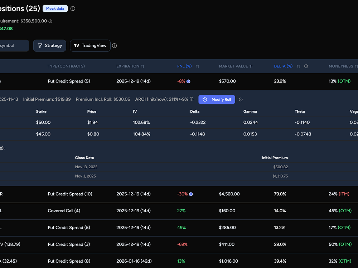Sort by Delta (%) using the arrows icon
The image size is (358, 268).
click(299, 66)
